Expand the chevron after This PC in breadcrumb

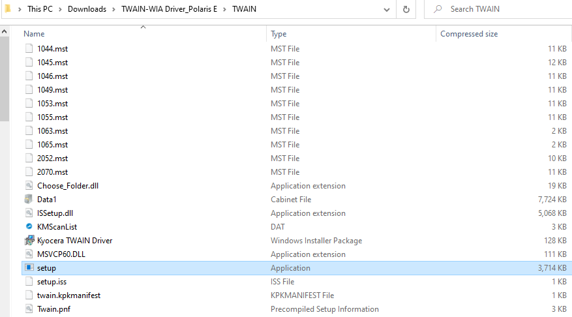tap(60, 9)
